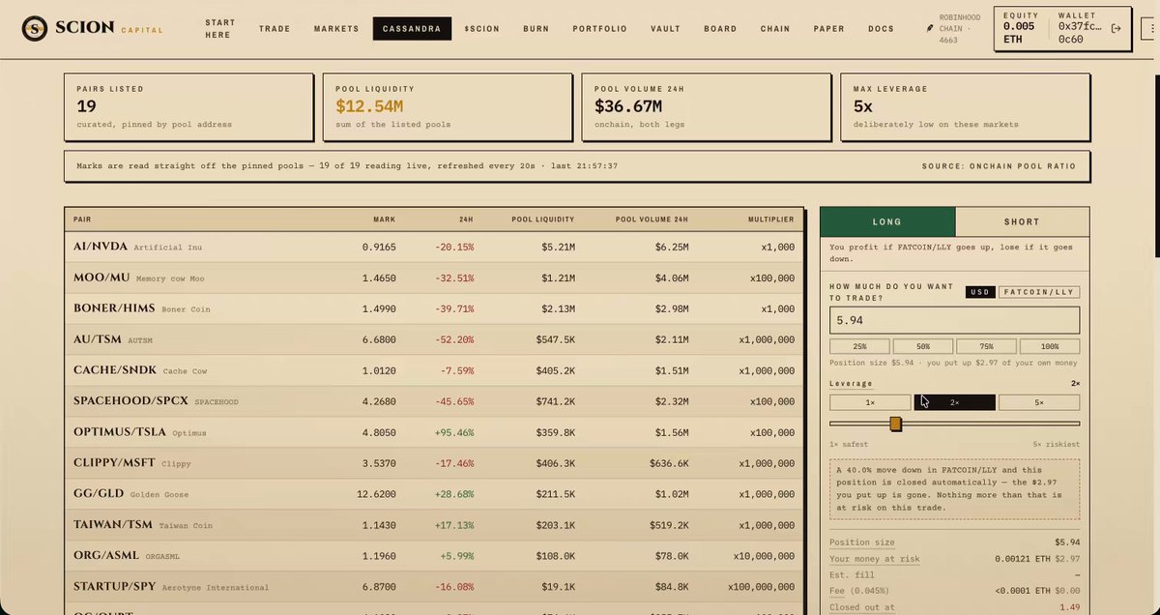The height and width of the screenshot is (615, 1160).
Task: Open the $SCION page
Action: point(481,29)
